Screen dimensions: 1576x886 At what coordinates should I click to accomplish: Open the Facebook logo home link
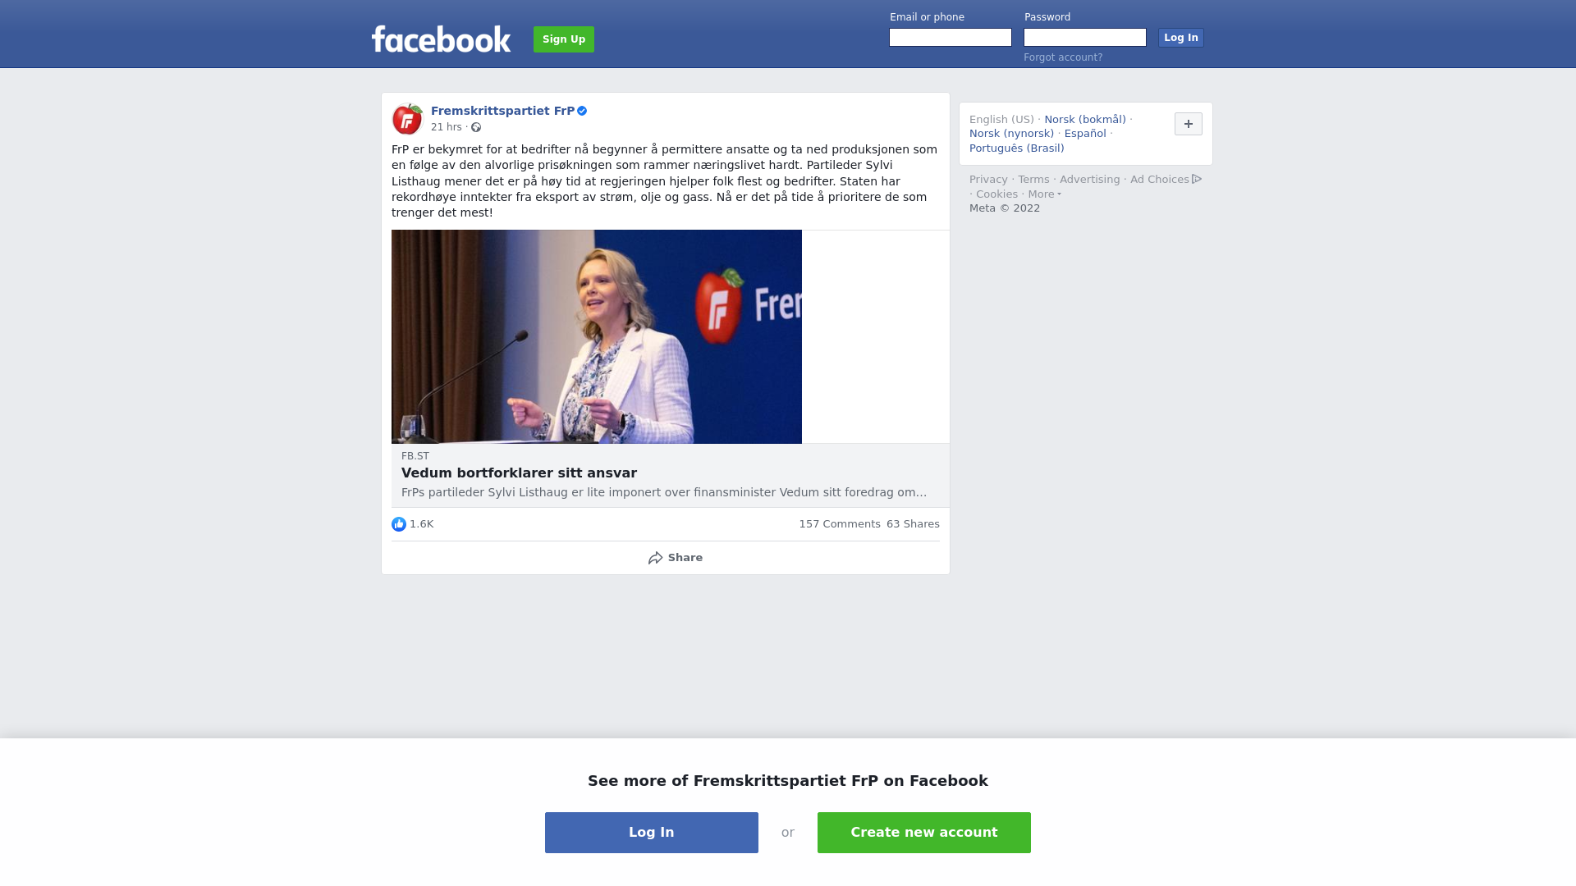[441, 39]
